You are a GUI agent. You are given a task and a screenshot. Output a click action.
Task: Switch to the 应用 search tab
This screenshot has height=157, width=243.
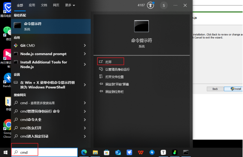point(32,5)
